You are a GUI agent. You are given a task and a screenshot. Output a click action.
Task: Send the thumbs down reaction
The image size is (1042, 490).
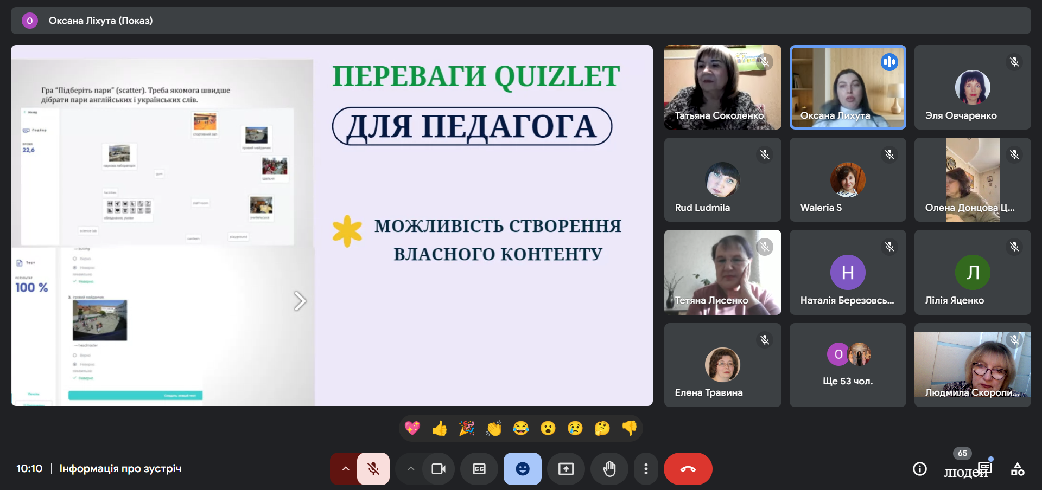(630, 428)
